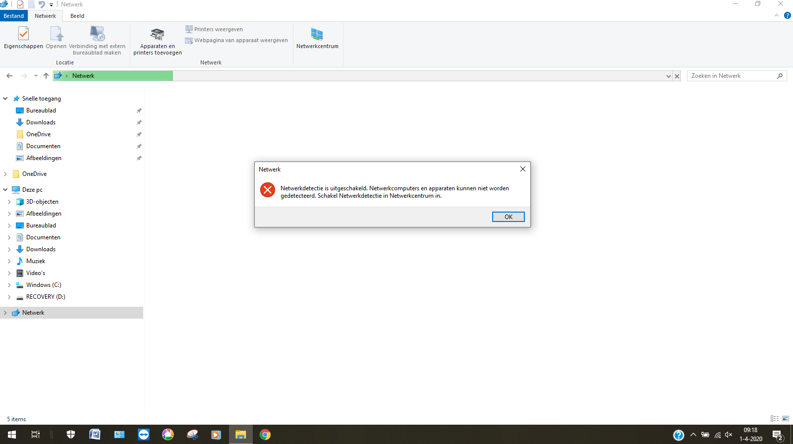
Task: Open Word from the taskbar
Action: point(95,435)
